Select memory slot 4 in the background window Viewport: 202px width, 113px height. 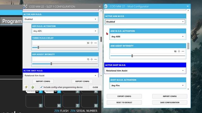pos(89,92)
